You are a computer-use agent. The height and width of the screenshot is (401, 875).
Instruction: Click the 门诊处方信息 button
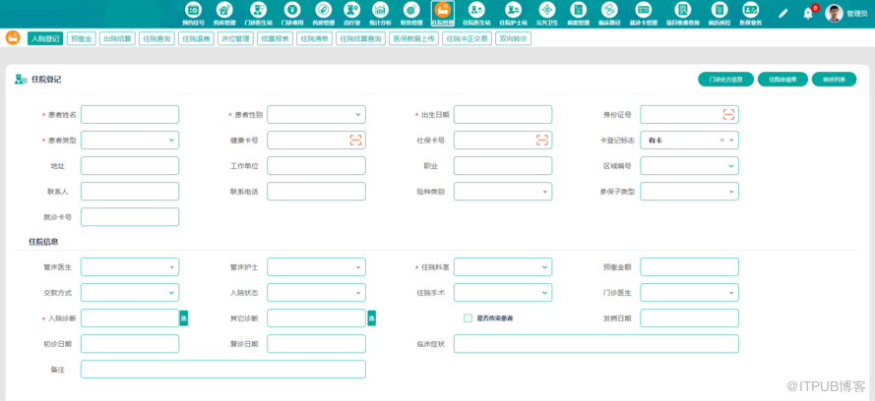[x=725, y=79]
